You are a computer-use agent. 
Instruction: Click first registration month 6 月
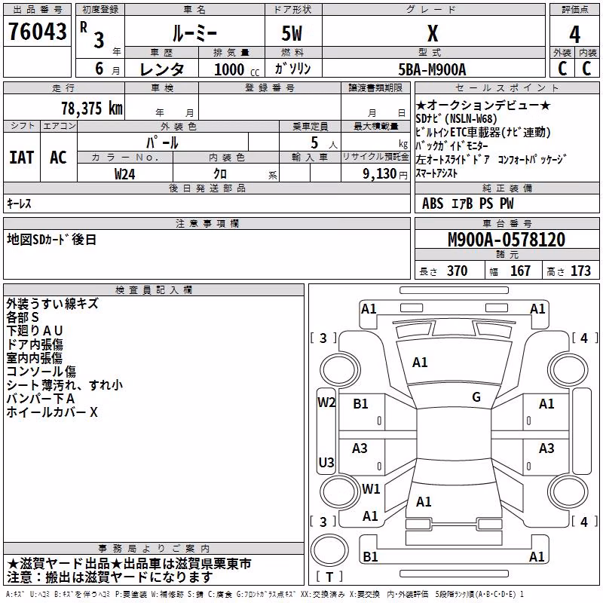point(107,69)
